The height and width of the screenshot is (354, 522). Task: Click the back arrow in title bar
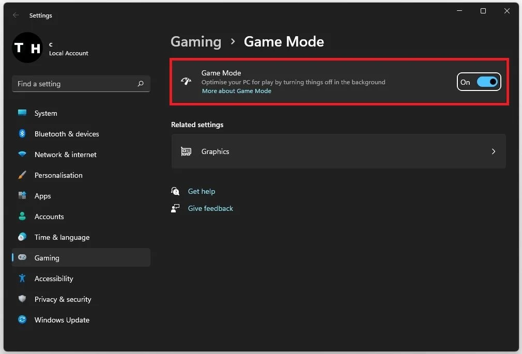pos(16,16)
